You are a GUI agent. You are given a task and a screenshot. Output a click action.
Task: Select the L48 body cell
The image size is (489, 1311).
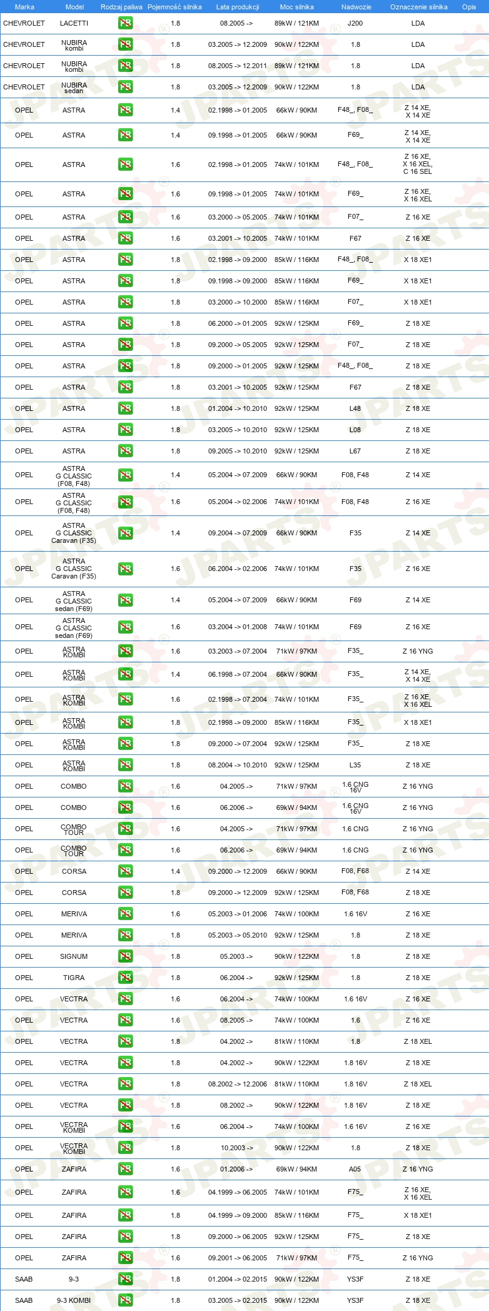click(x=355, y=408)
